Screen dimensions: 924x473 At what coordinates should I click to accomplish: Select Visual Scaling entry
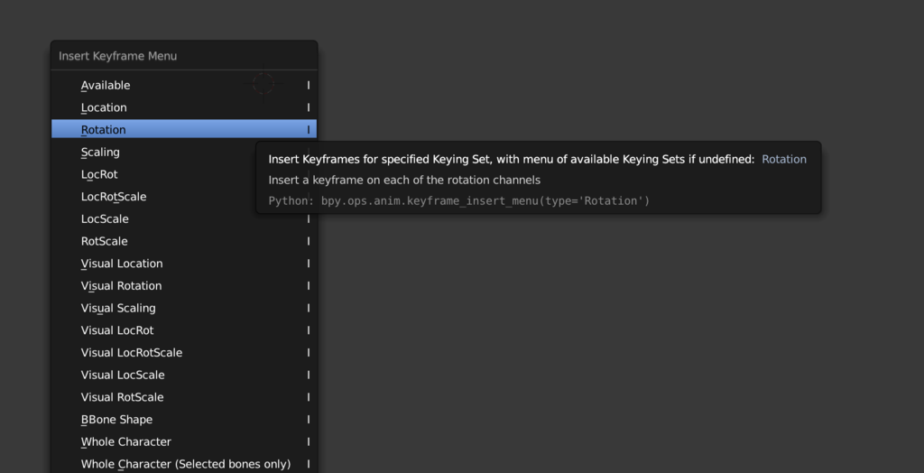coord(184,308)
